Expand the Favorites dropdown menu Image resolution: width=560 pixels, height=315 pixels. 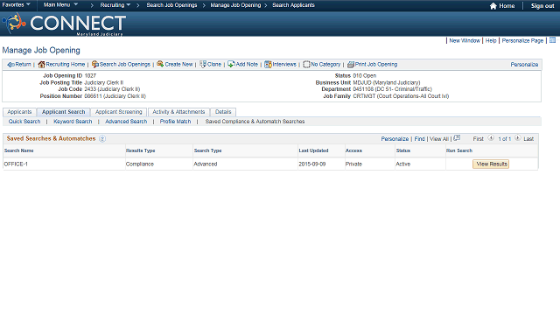(16, 5)
